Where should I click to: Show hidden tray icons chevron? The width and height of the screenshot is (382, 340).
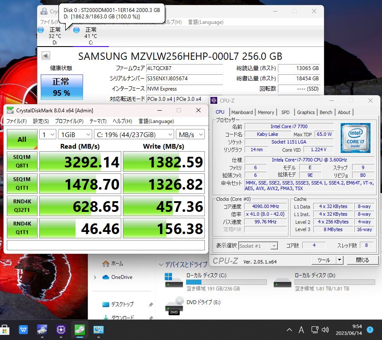coord(289,330)
